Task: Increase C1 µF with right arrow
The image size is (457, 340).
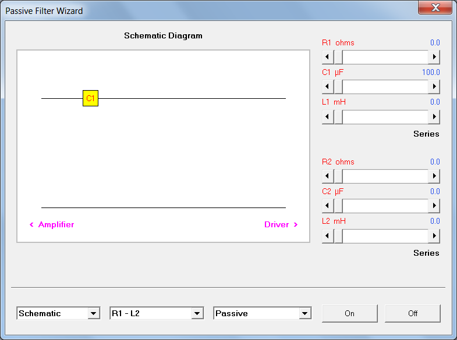Action: 434,87
